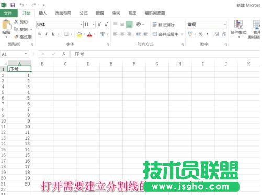This screenshot has height=195, width=262.
Task: Align text right
Action: coord(129,34)
